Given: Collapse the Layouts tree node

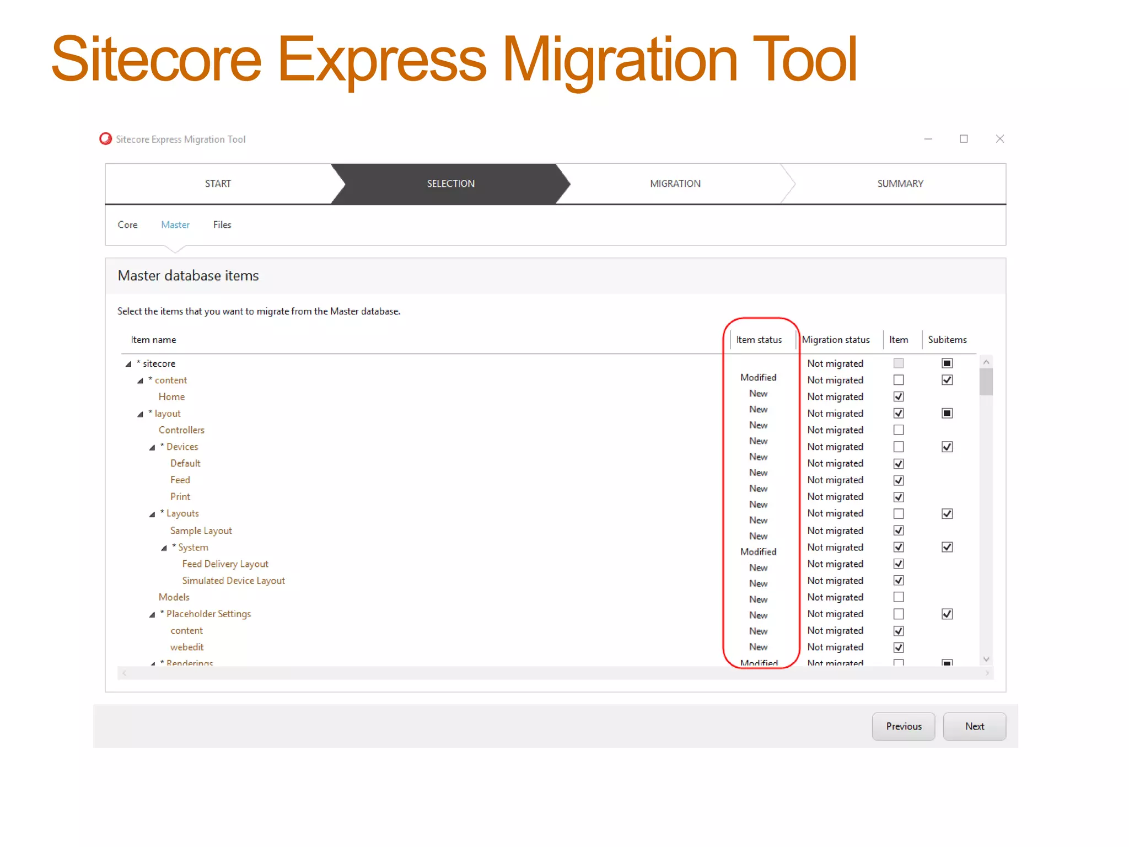Looking at the screenshot, I should [x=152, y=514].
